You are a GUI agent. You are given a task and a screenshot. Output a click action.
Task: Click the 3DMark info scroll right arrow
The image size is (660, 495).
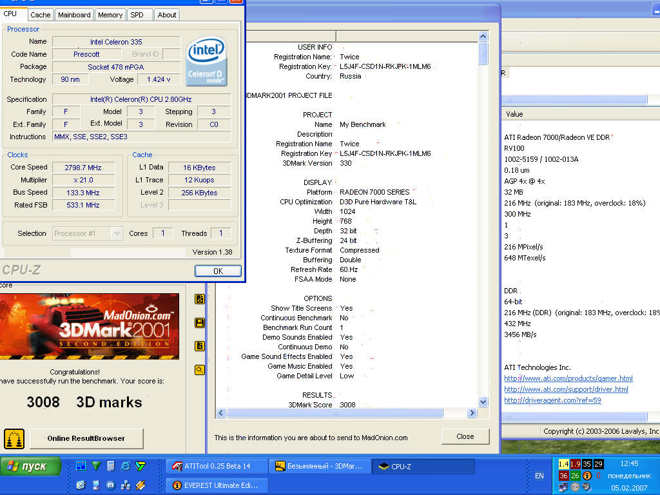472,413
